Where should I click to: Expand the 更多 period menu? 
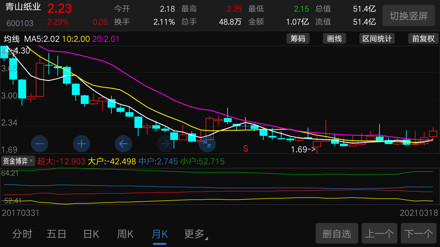pyautogui.click(x=196, y=234)
